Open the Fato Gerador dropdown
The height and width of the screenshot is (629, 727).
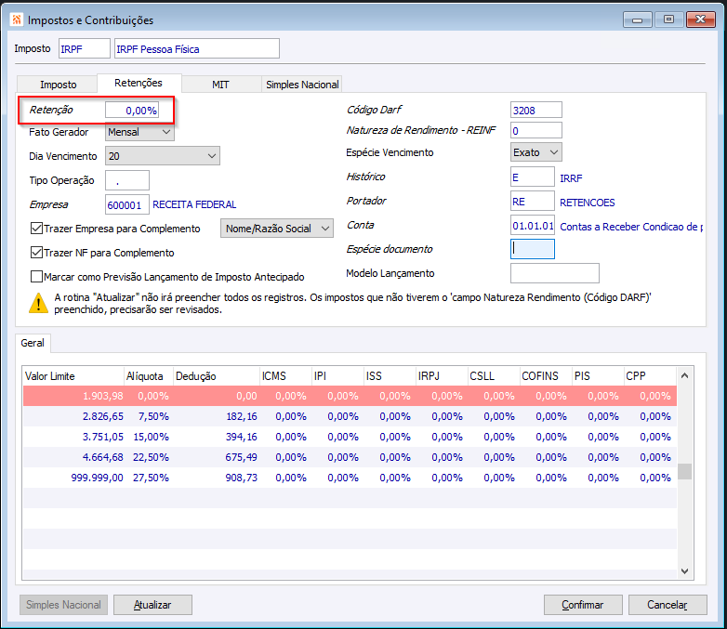pos(139,132)
